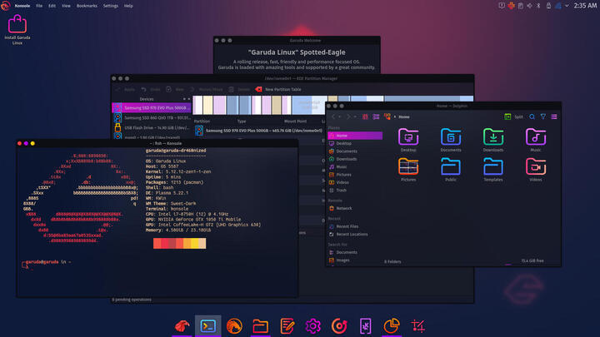Click New Partition Table in Partition Manager
Image resolution: width=600 pixels, height=337 pixels.
pos(278,89)
